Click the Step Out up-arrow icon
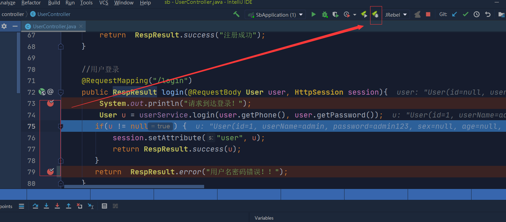 click(69, 206)
